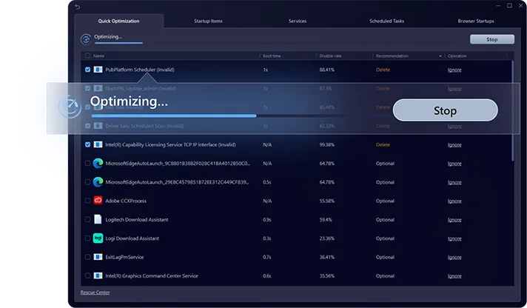Click Delete recommendation for Intel Capability Licensing

[x=383, y=144]
